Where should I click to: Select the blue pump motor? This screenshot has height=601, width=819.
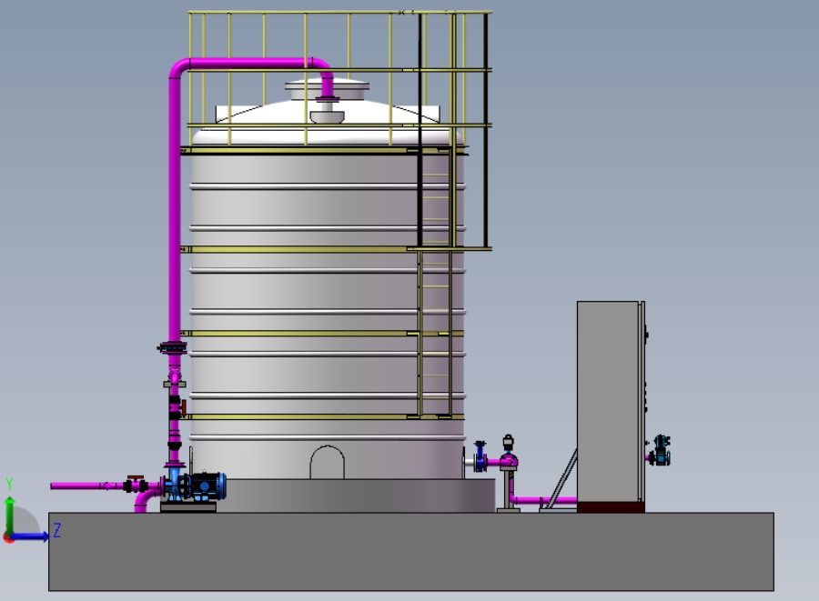tap(207, 486)
